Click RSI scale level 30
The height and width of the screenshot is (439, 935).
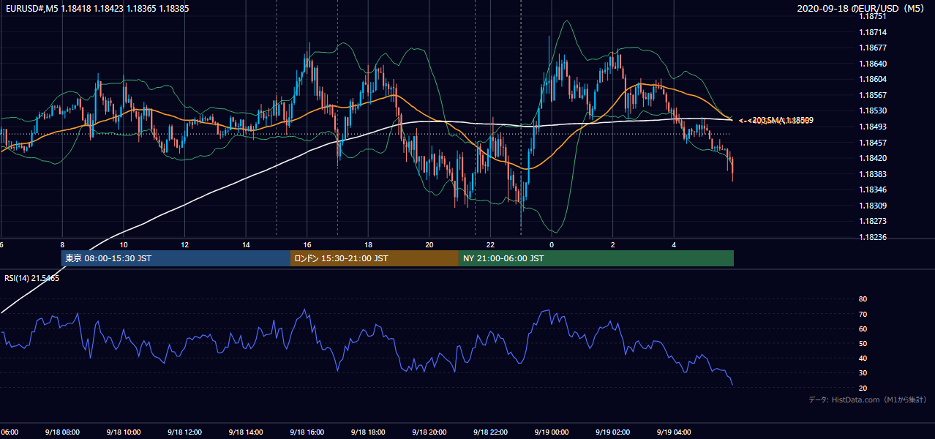863,372
